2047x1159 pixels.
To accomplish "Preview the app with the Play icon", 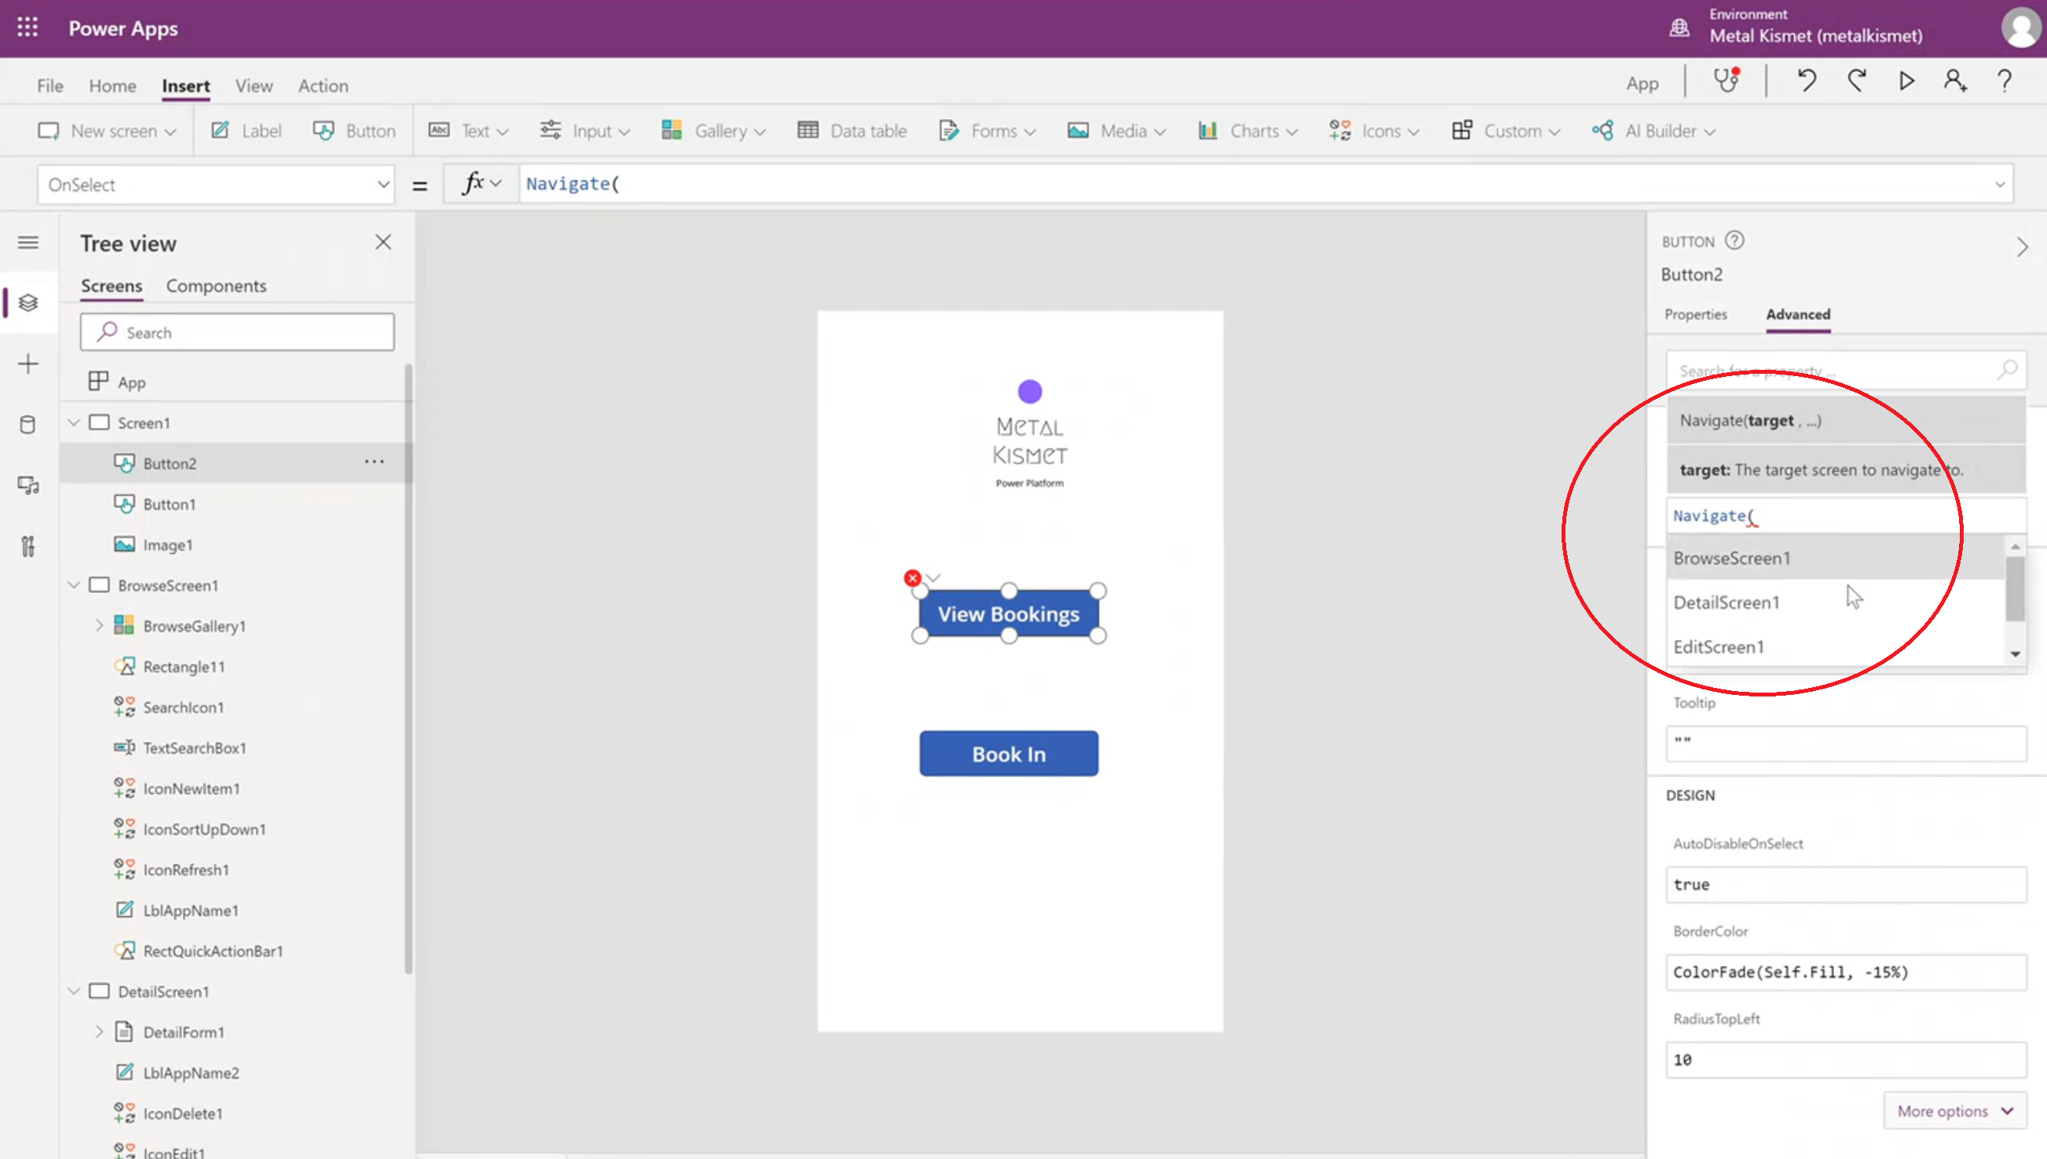I will point(1906,80).
